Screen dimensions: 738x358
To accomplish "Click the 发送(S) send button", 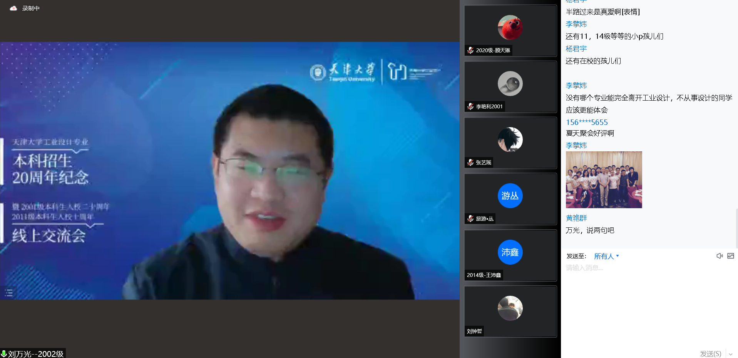I will (x=710, y=354).
